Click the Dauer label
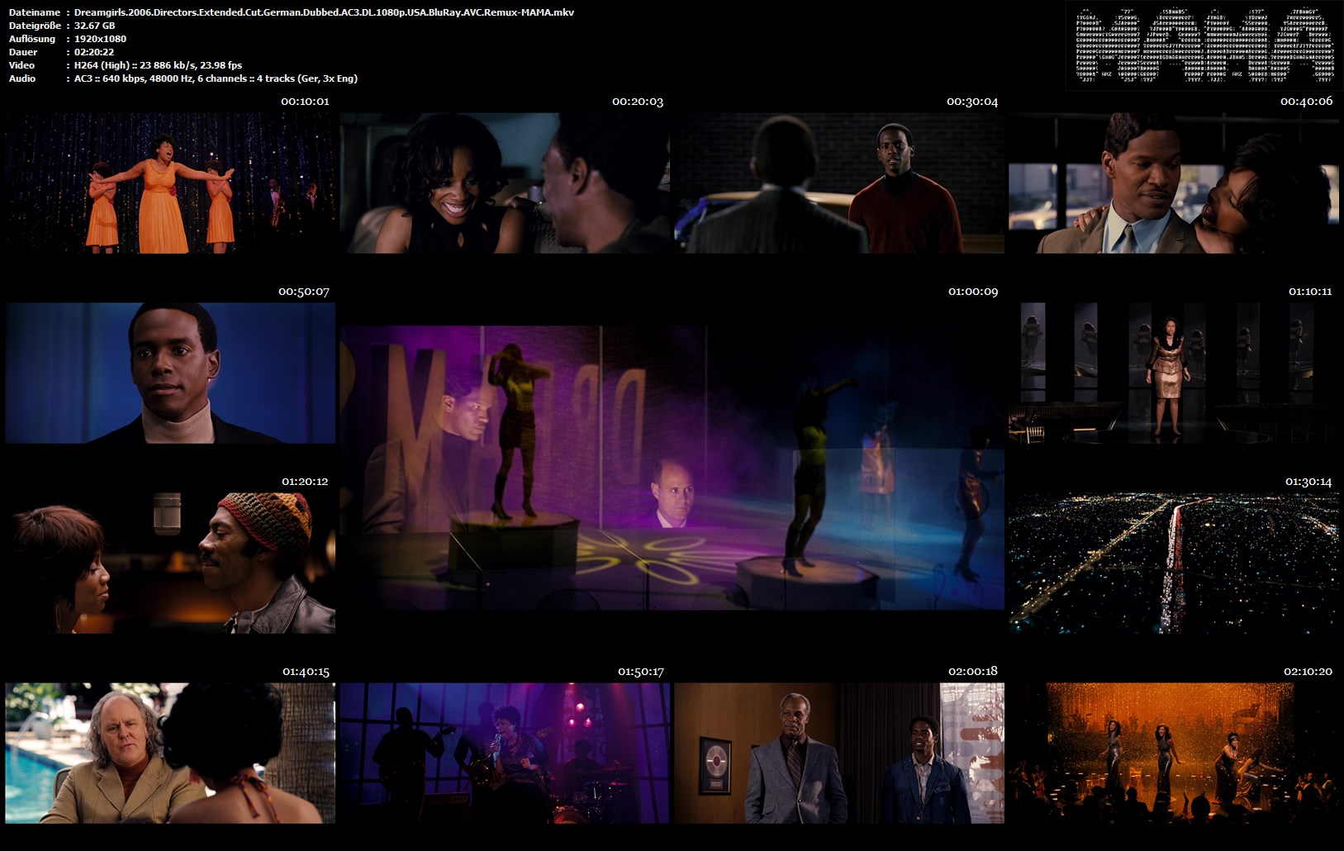The image size is (1344, 851). click(23, 52)
